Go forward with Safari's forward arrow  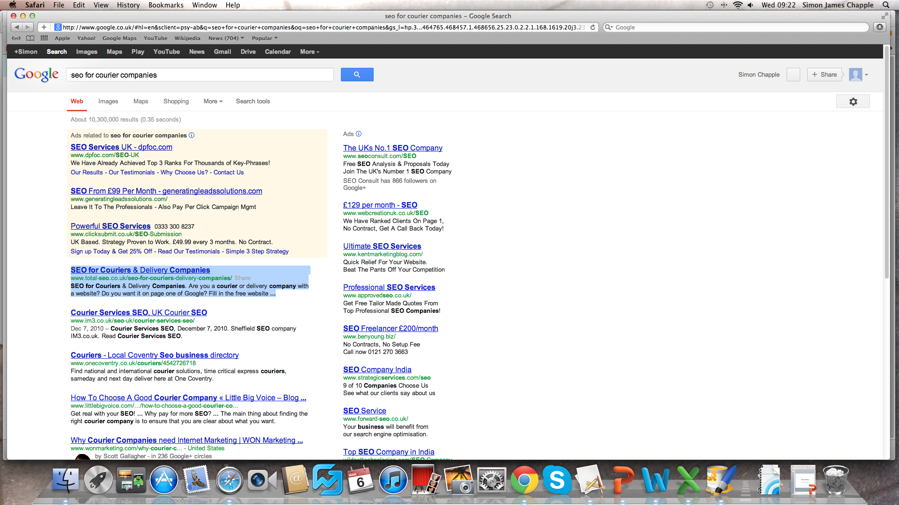click(x=28, y=27)
